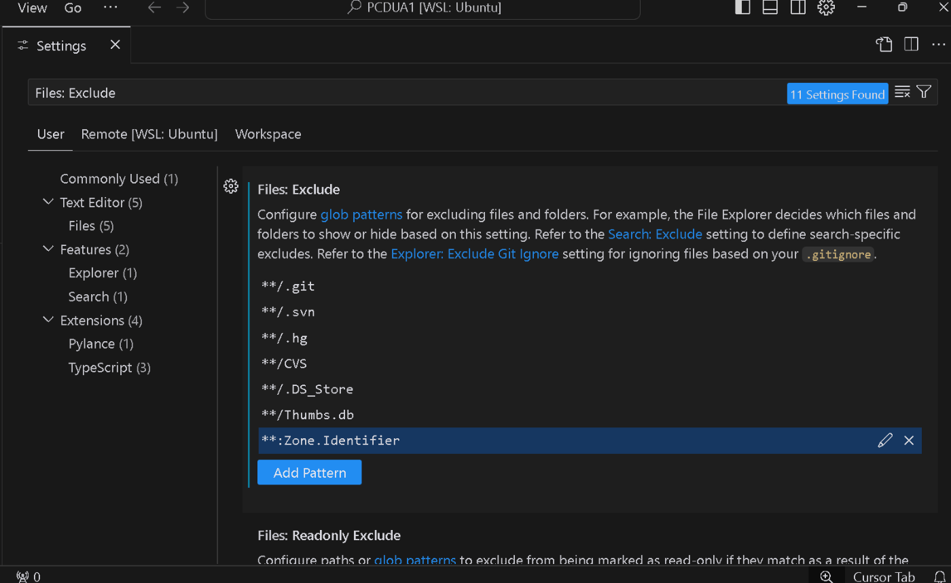
Task: Open the View menu
Action: (31, 7)
